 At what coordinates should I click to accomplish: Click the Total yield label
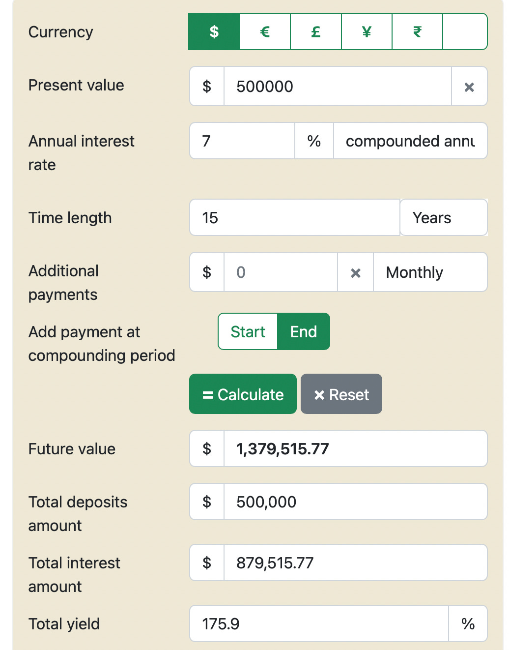[x=64, y=624]
